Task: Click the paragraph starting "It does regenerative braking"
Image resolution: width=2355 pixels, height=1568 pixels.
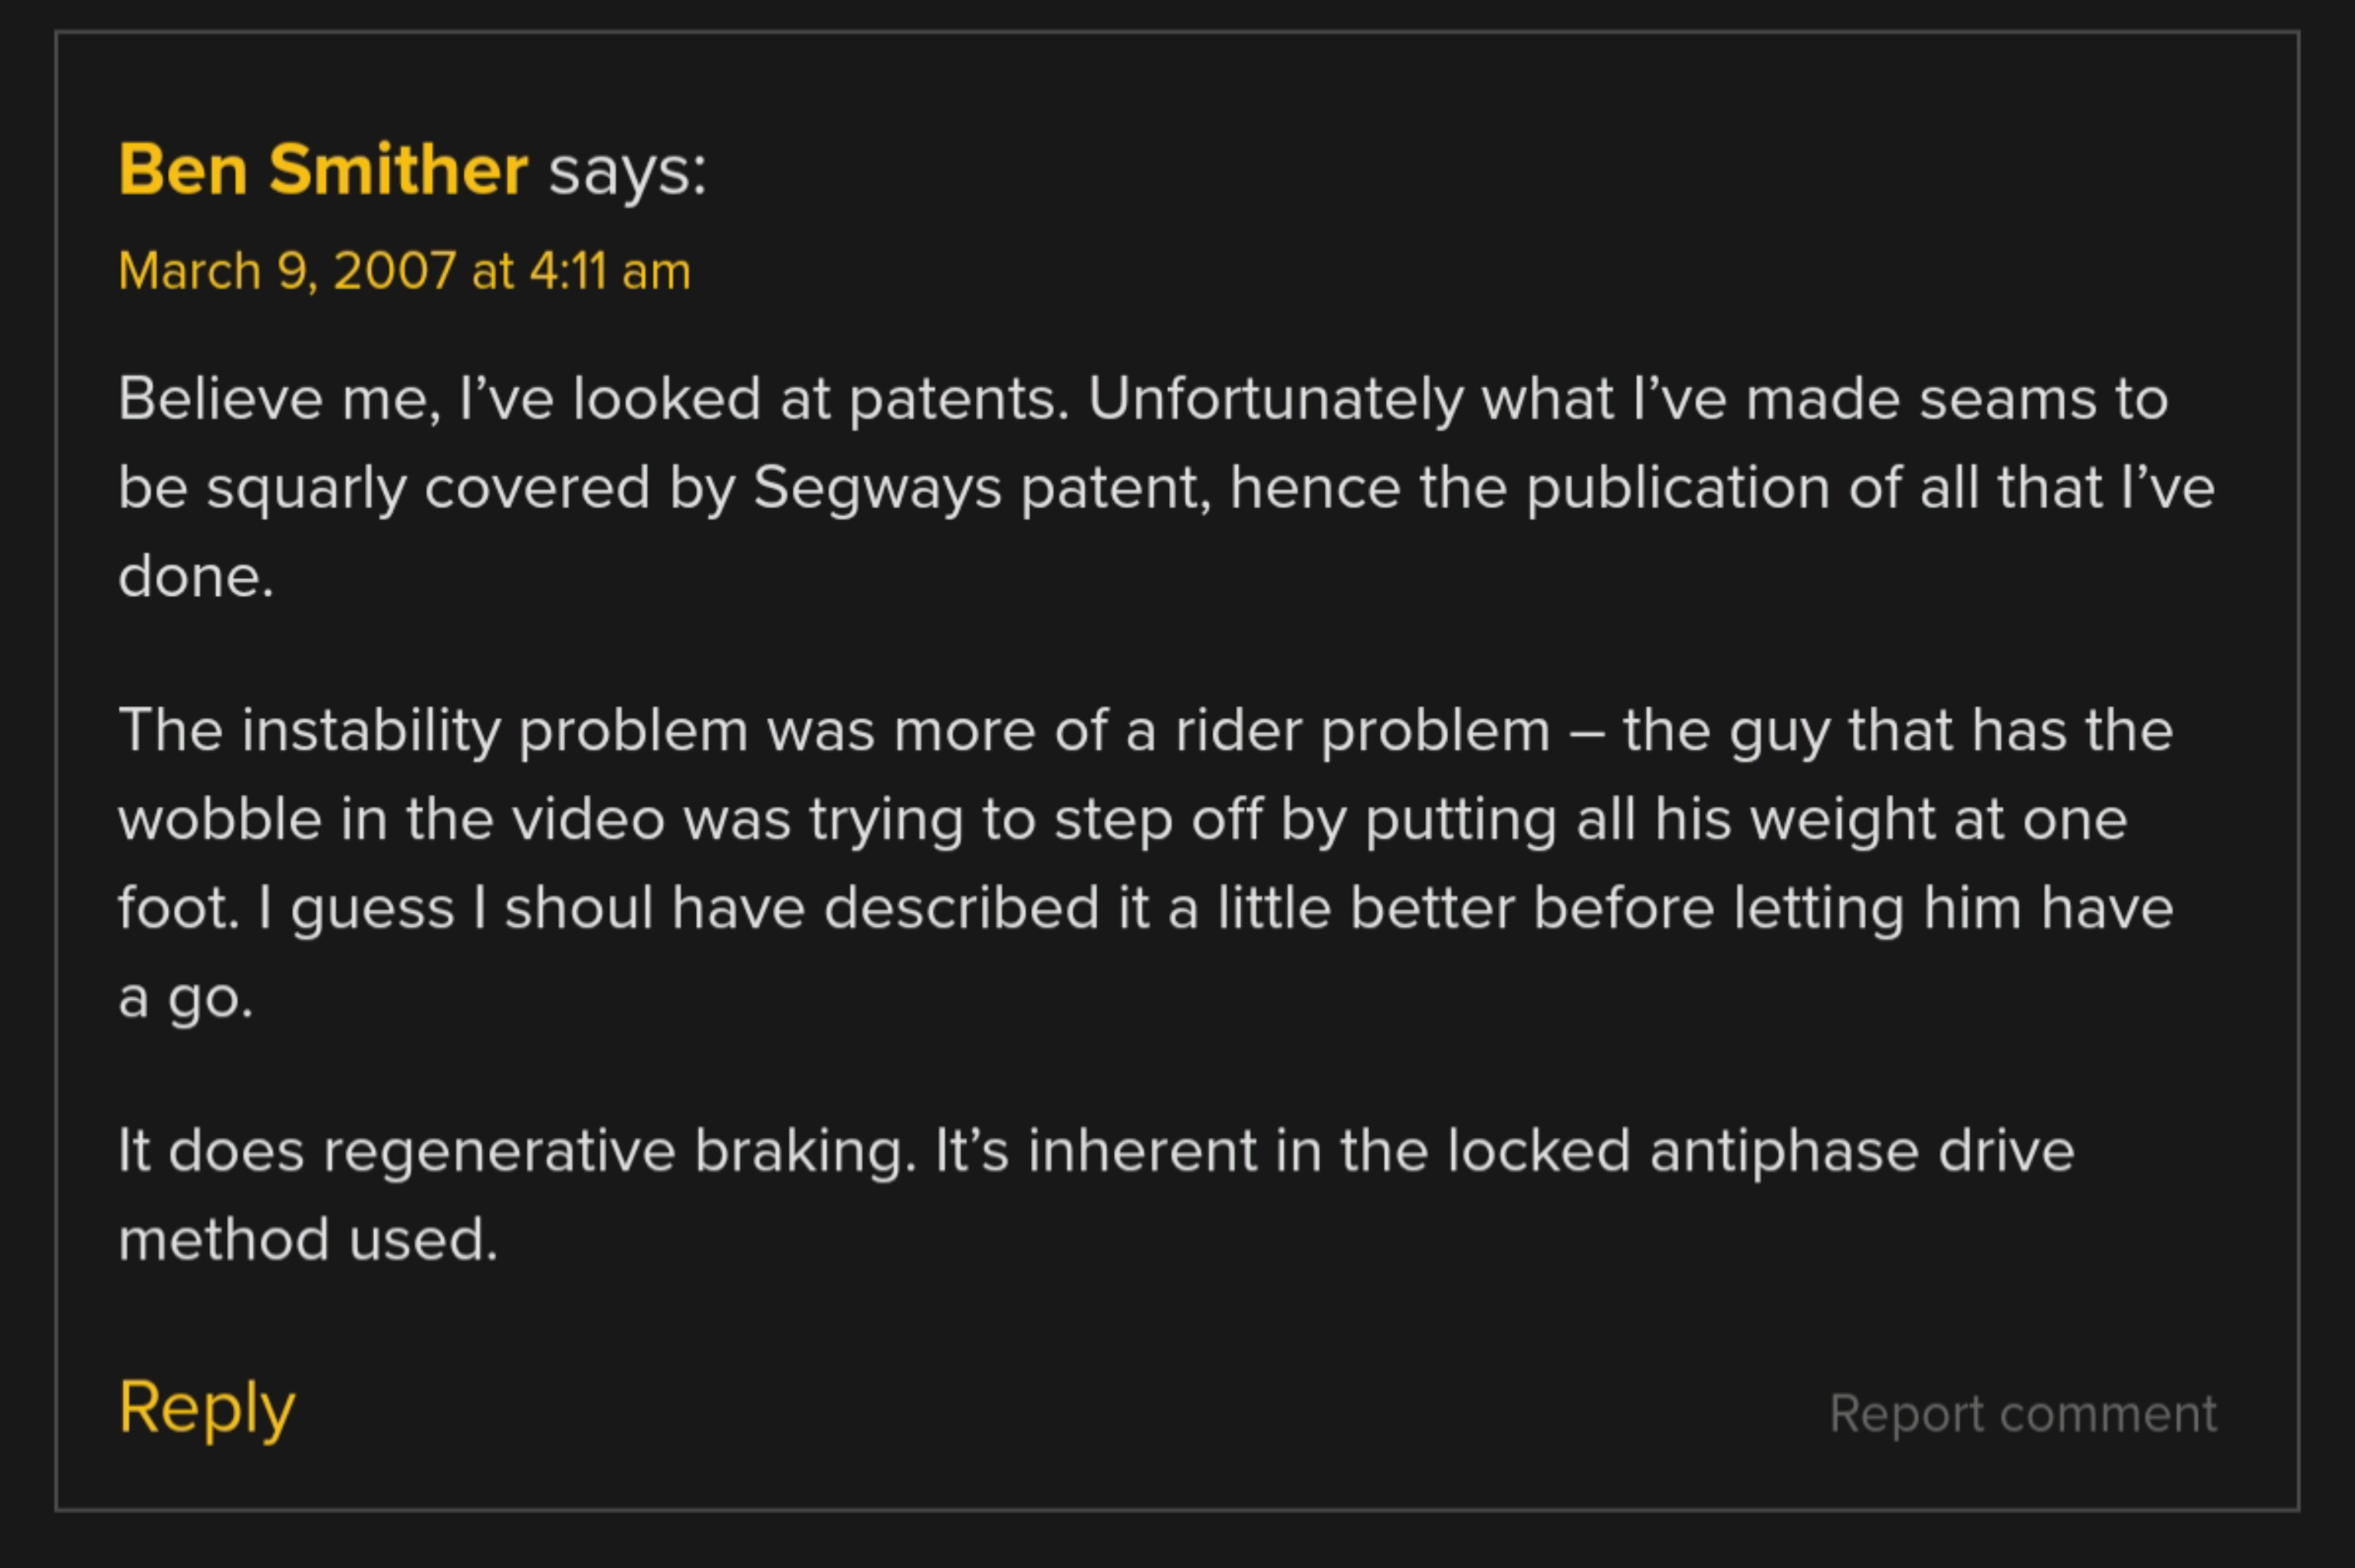Action: 1096,1195
